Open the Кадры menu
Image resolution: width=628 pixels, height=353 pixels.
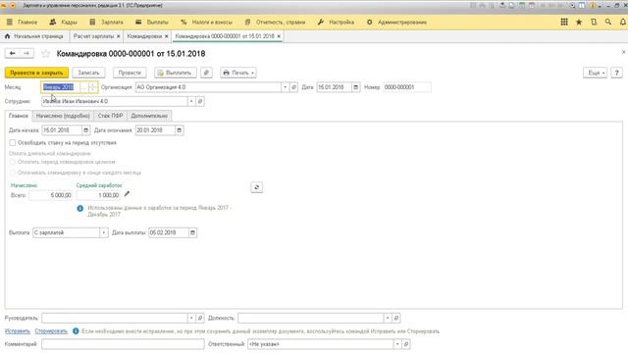[63, 22]
